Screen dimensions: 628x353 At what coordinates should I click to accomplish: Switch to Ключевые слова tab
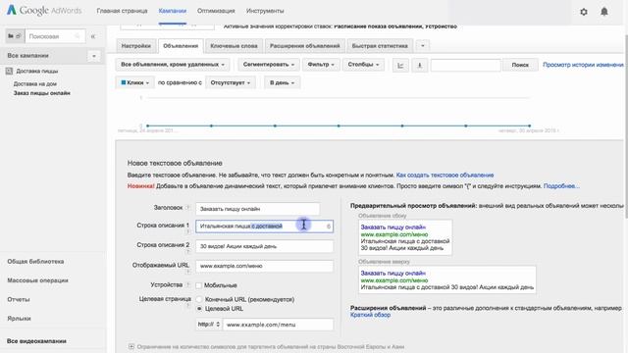point(234,46)
